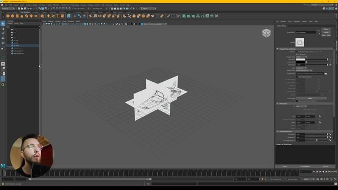Click the Color Gain white swatch

pos(301,60)
